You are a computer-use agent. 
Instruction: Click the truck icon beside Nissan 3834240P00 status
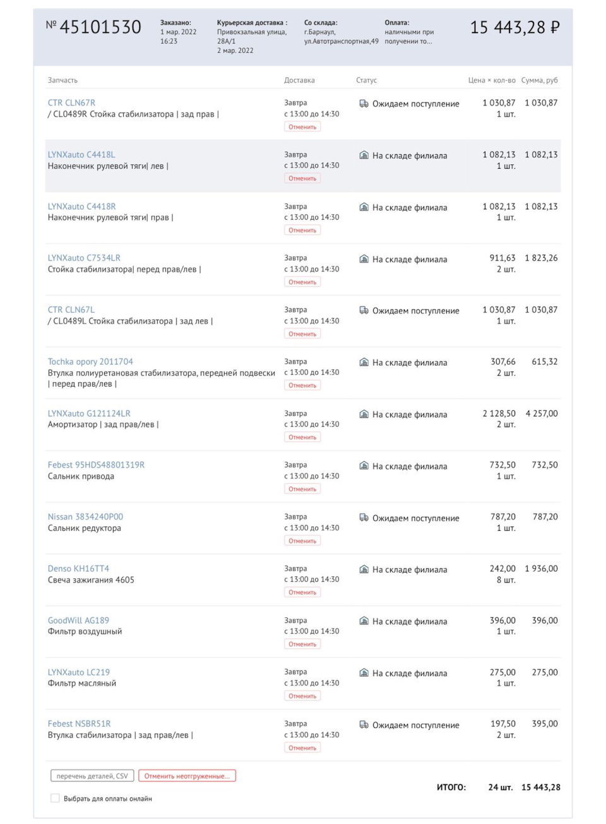pos(364,518)
